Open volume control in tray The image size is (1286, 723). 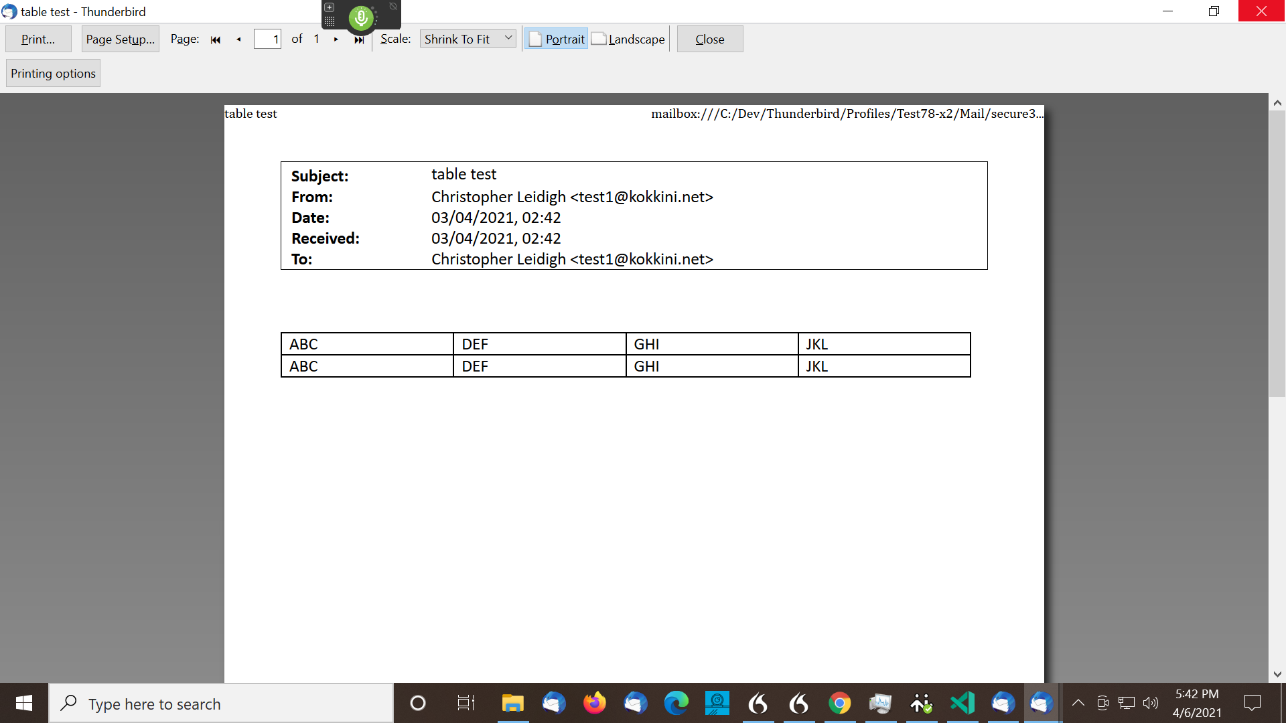pos(1151,703)
